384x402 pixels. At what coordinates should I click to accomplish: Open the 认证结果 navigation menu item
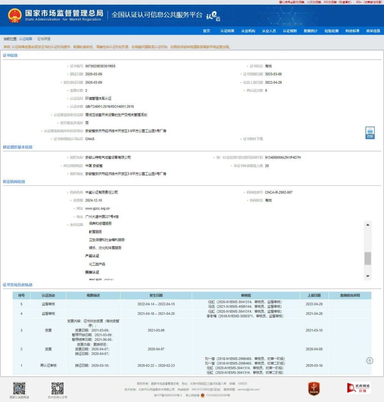227,31
